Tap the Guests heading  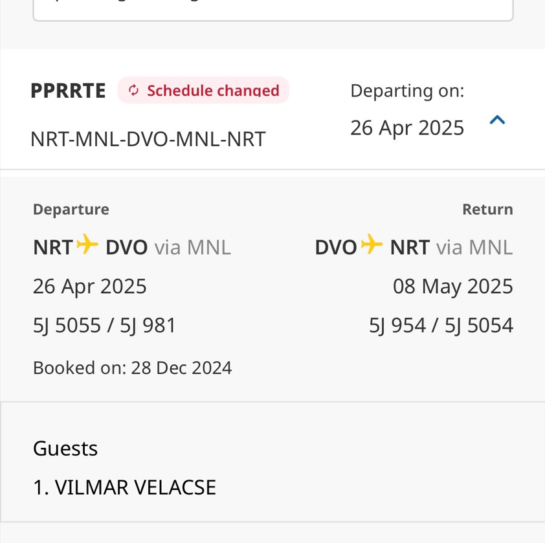65,448
